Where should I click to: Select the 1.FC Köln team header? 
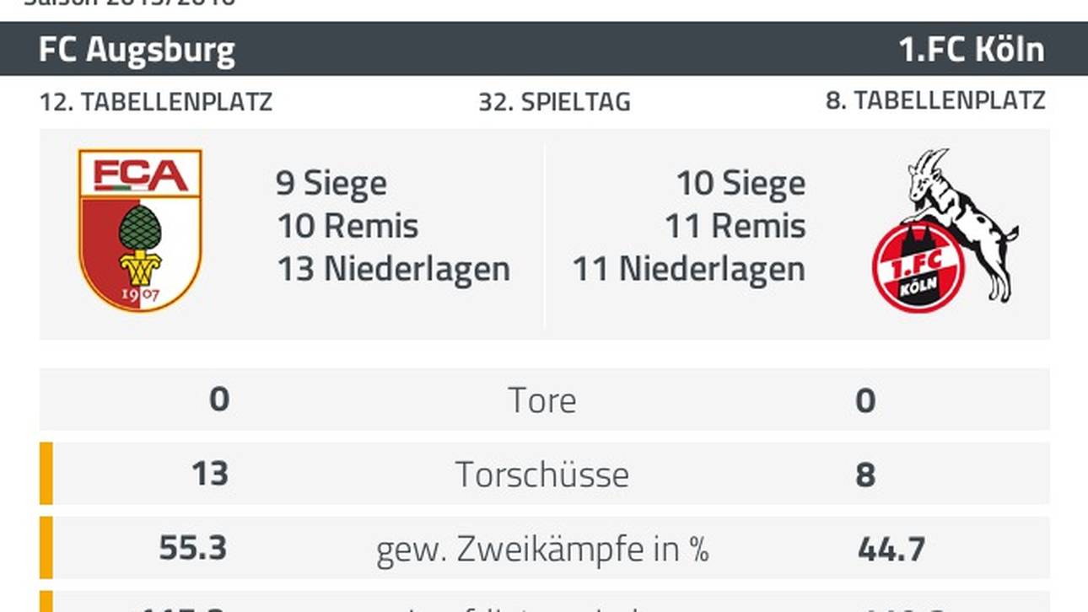click(972, 50)
